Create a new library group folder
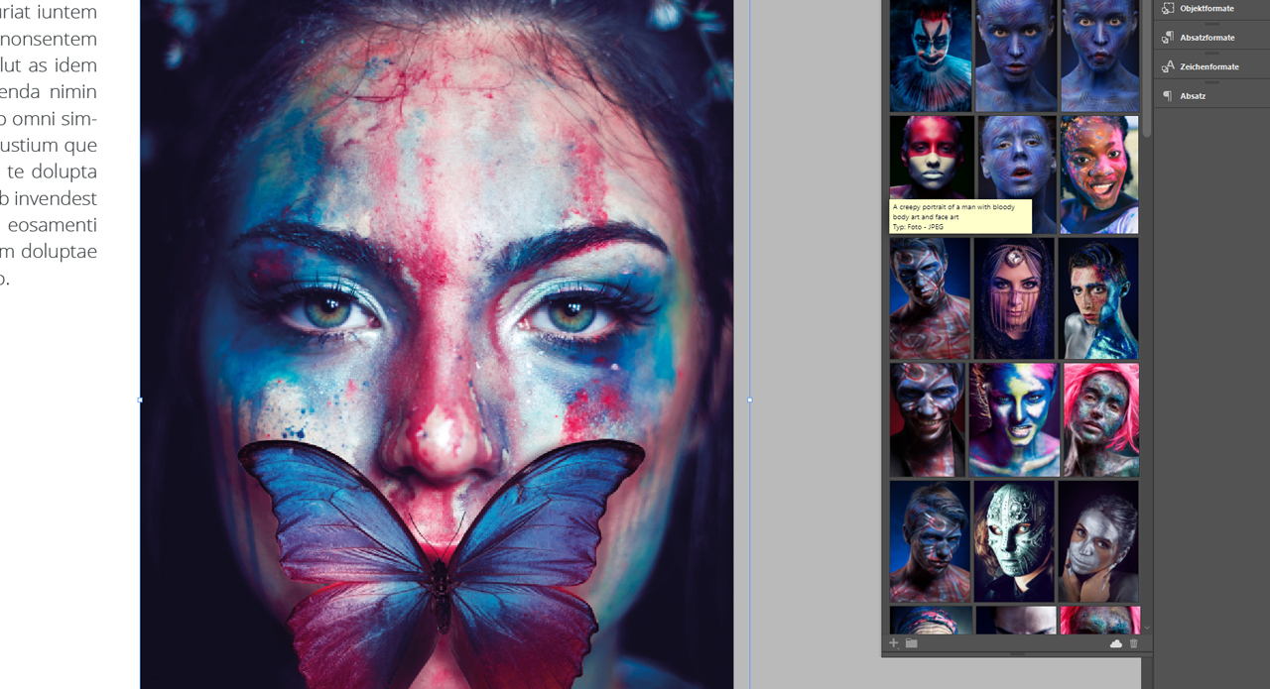The height and width of the screenshot is (689, 1270). [911, 643]
